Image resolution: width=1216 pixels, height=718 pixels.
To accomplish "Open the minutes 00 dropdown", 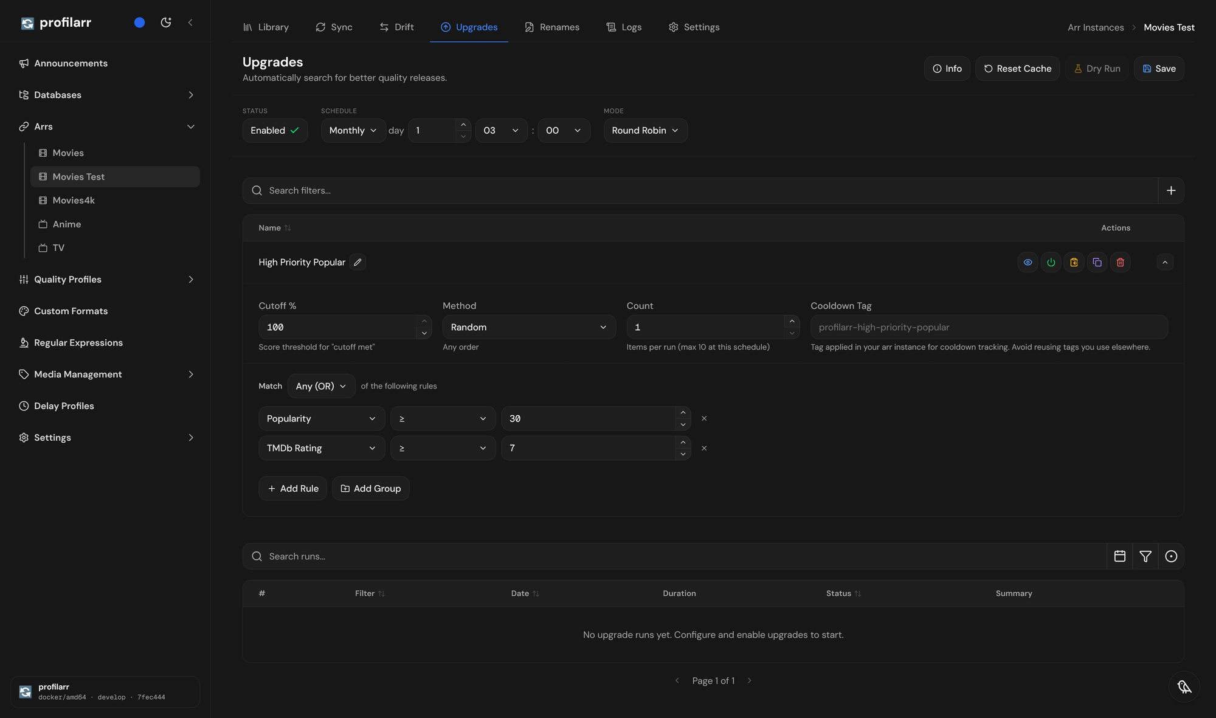I will [x=564, y=131].
